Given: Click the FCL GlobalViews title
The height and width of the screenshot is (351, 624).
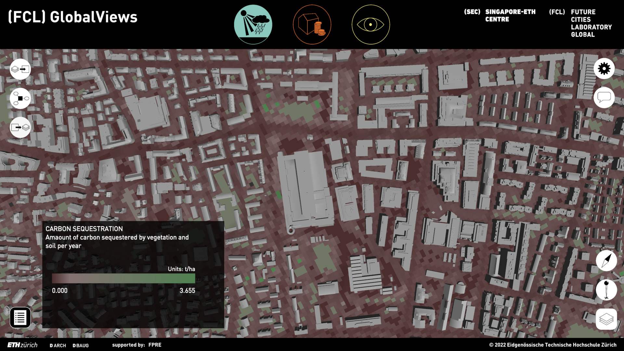Looking at the screenshot, I should 72,17.
